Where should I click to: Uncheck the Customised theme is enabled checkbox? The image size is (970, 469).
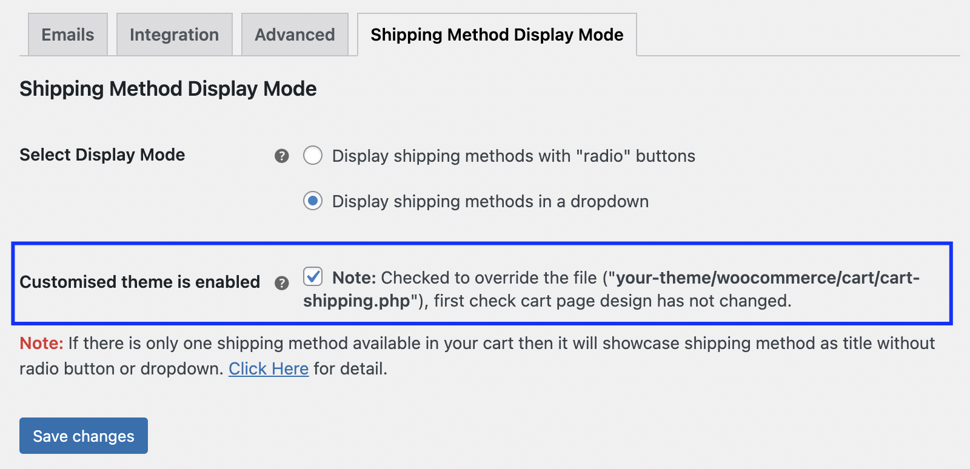pos(313,277)
